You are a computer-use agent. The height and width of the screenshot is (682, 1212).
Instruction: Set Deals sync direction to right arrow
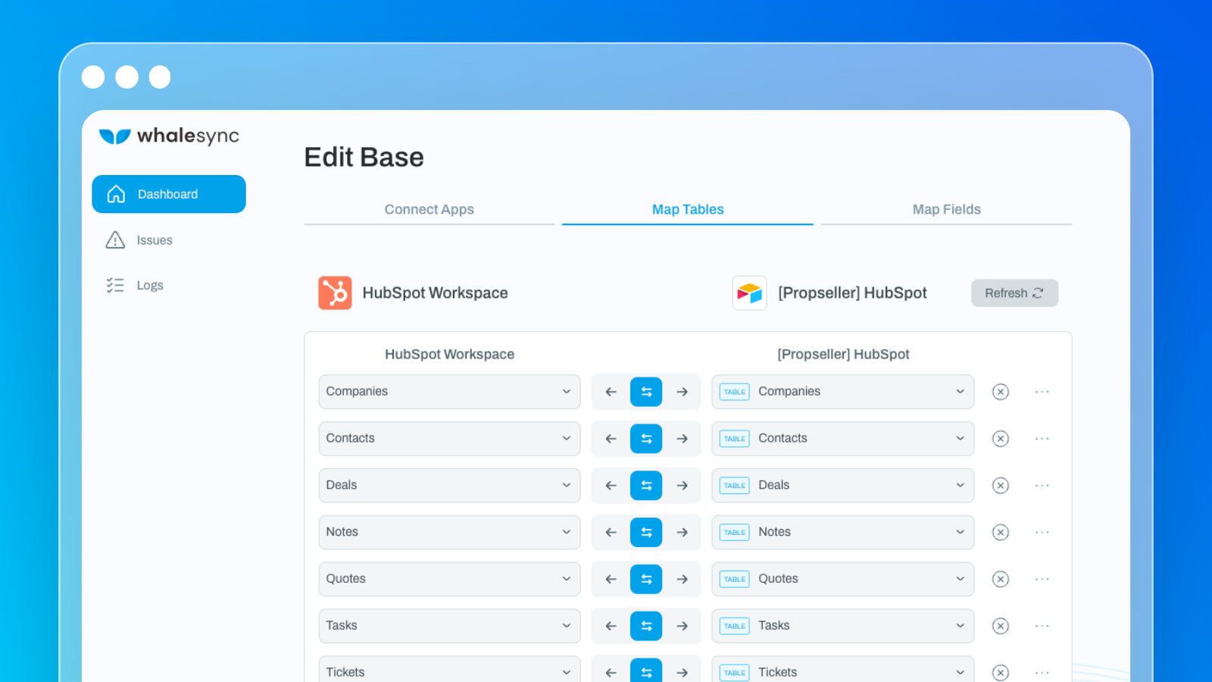[x=682, y=486]
